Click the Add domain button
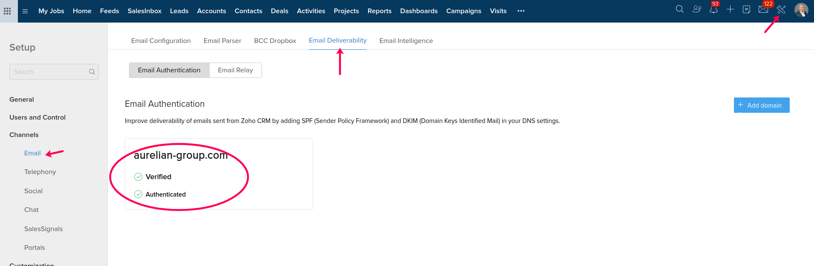The width and height of the screenshot is (814, 266). pyautogui.click(x=762, y=105)
